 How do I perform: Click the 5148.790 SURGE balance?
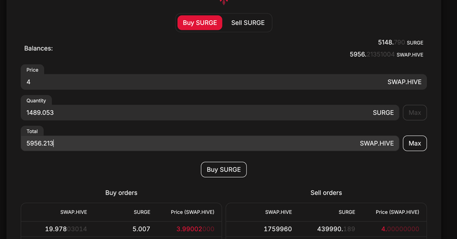400,42
